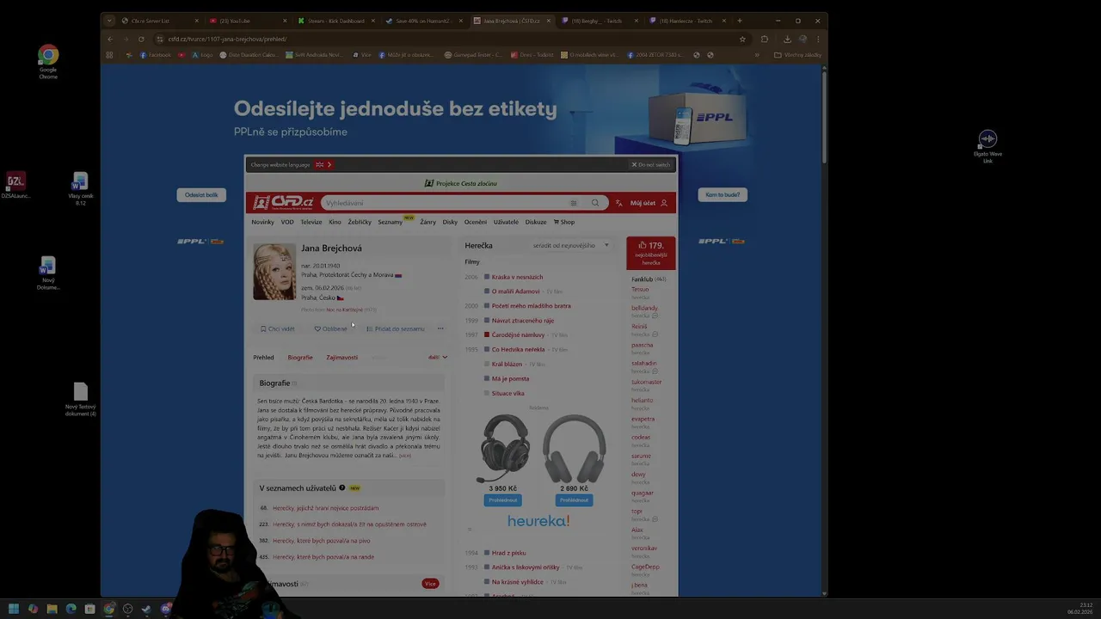Click the Více button near Zajímavosti
Viewport: 1101px width, 619px height.
coord(430,584)
